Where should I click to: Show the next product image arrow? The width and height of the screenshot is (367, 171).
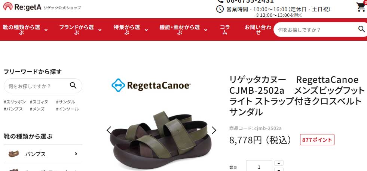click(x=214, y=130)
